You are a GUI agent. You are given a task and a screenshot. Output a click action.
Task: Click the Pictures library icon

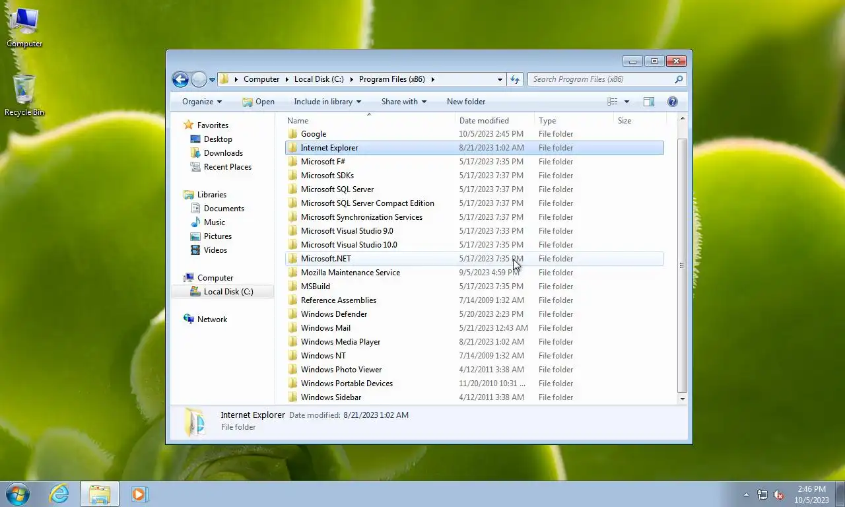tap(195, 236)
